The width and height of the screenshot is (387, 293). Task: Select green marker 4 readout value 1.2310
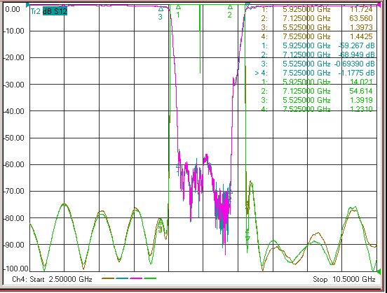coord(361,109)
